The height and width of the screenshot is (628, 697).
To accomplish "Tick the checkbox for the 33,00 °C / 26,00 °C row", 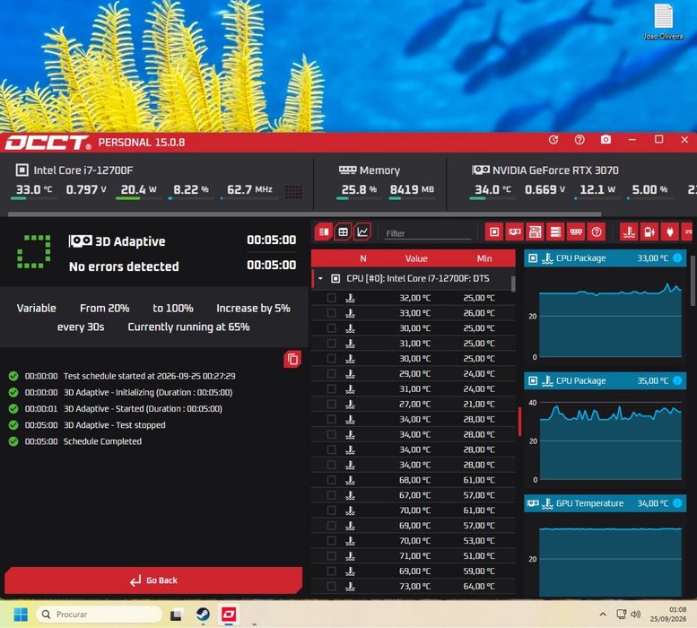I will 331,313.
